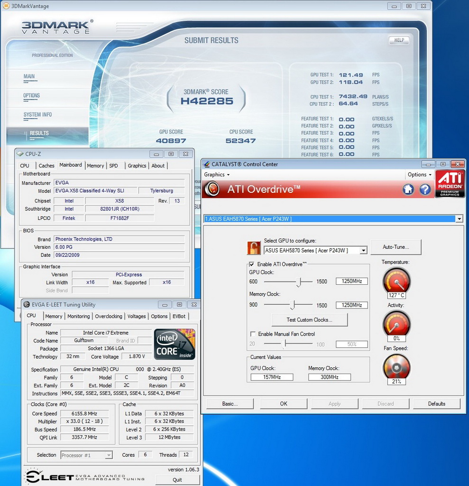Click the Memory Clock slider handle

[292, 305]
